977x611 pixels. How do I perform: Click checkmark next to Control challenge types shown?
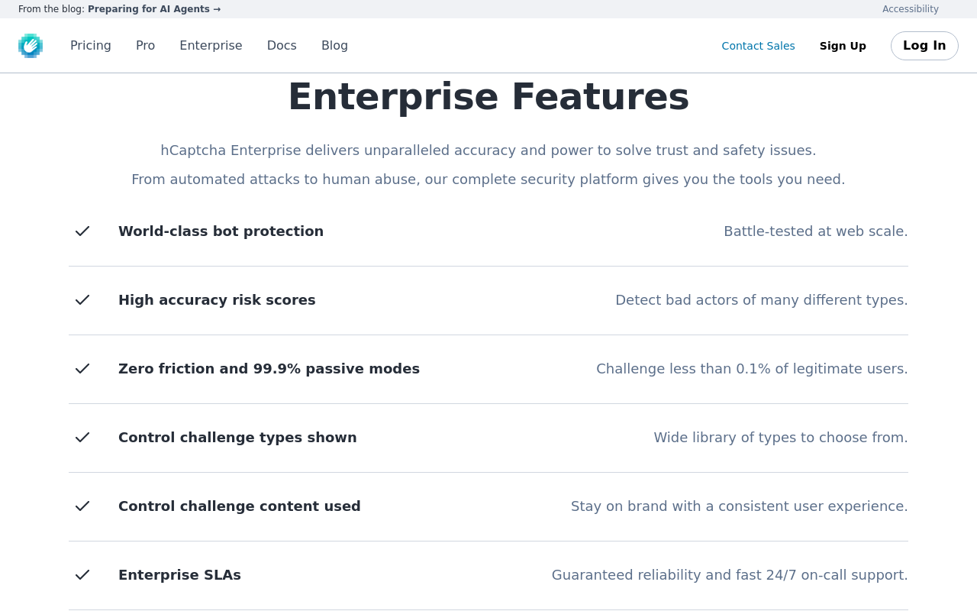(x=82, y=438)
